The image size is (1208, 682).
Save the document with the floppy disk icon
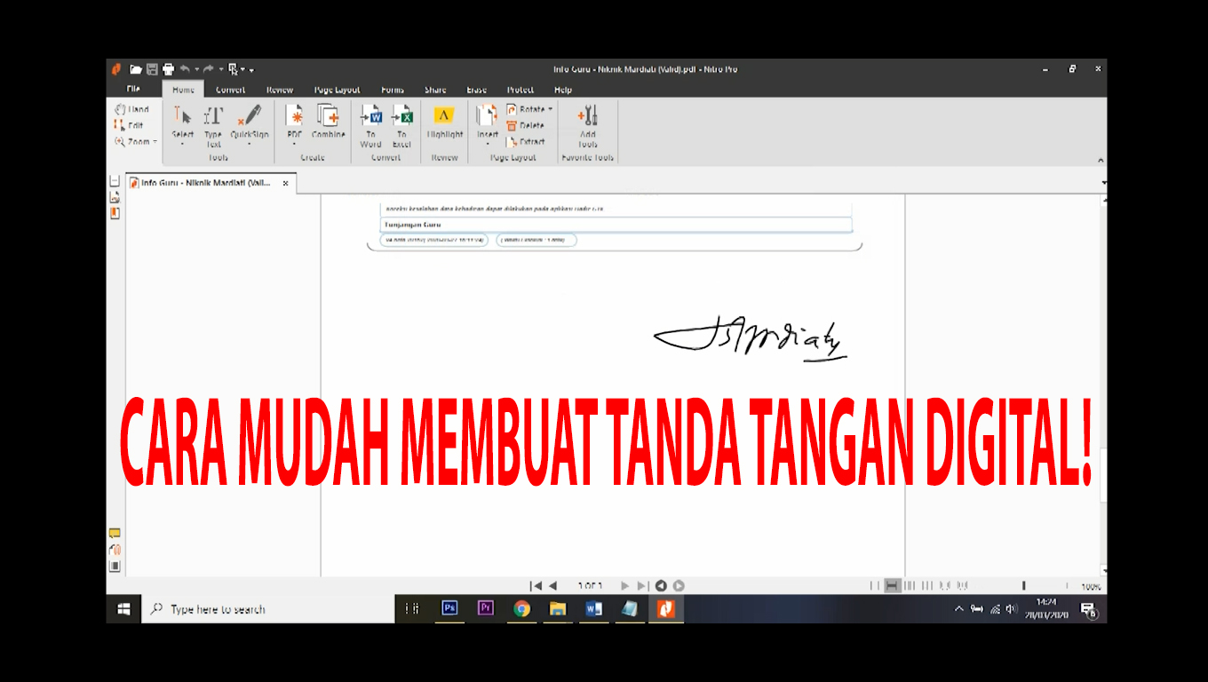coord(152,69)
